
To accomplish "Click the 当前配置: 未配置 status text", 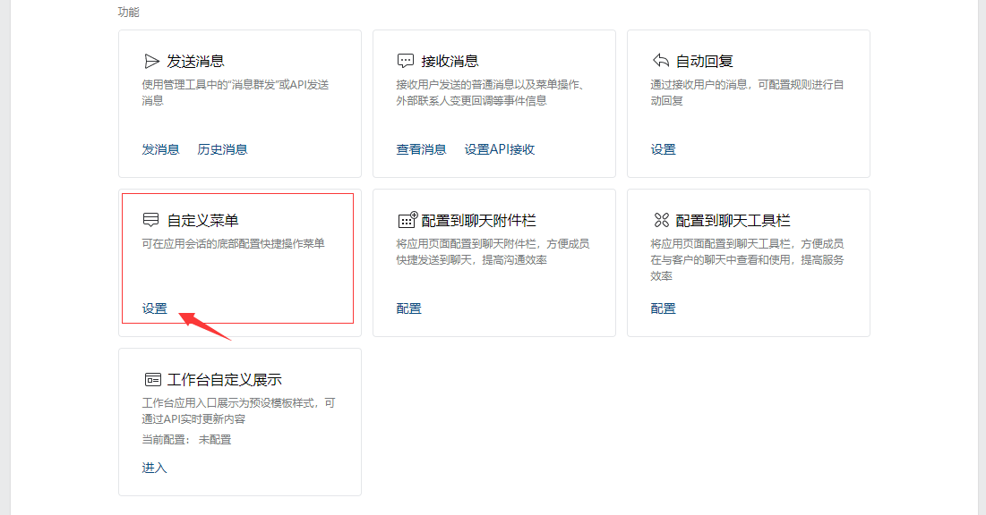I will tap(186, 440).
